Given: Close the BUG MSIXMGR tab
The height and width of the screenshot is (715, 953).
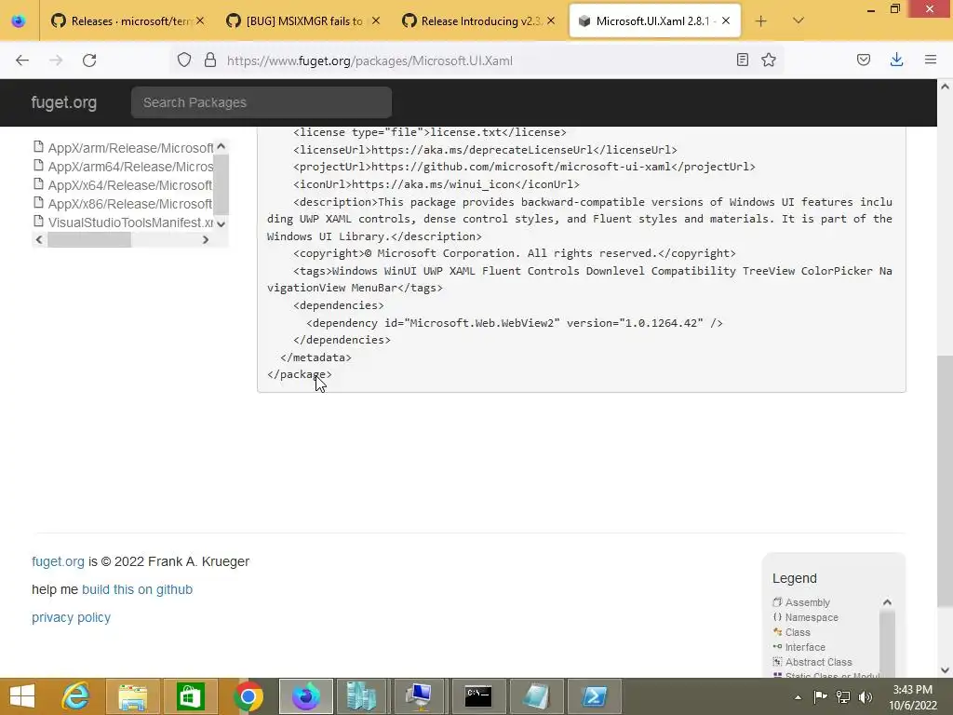Looking at the screenshot, I should (x=376, y=20).
